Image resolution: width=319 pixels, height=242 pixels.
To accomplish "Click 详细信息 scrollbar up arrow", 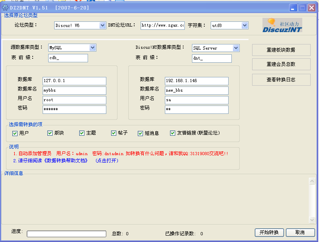I will (312, 181).
